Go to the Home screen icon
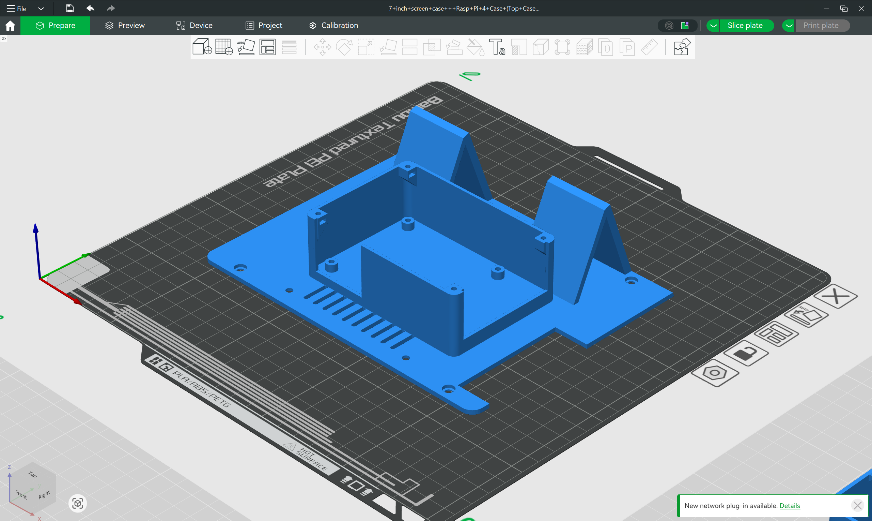The image size is (872, 521). [x=10, y=26]
